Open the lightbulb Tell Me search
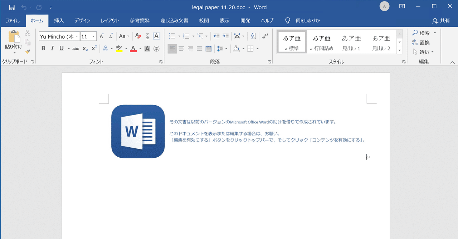458x239 pixels. [287, 20]
